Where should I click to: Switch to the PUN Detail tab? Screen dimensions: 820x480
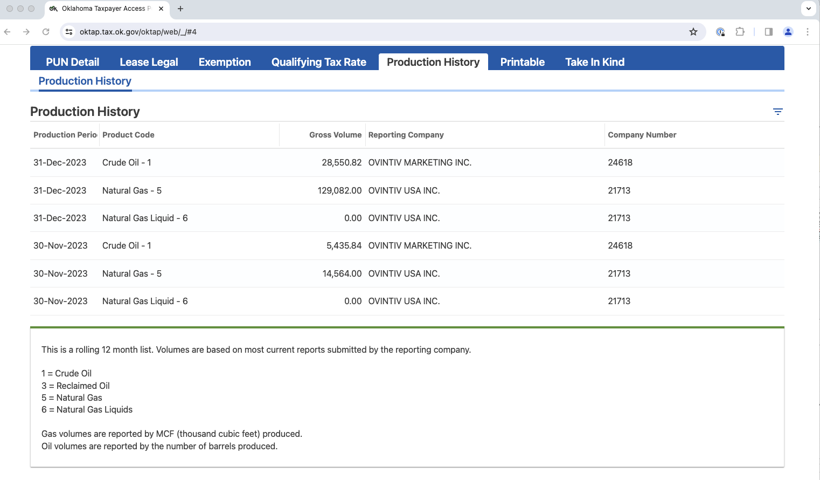(72, 62)
